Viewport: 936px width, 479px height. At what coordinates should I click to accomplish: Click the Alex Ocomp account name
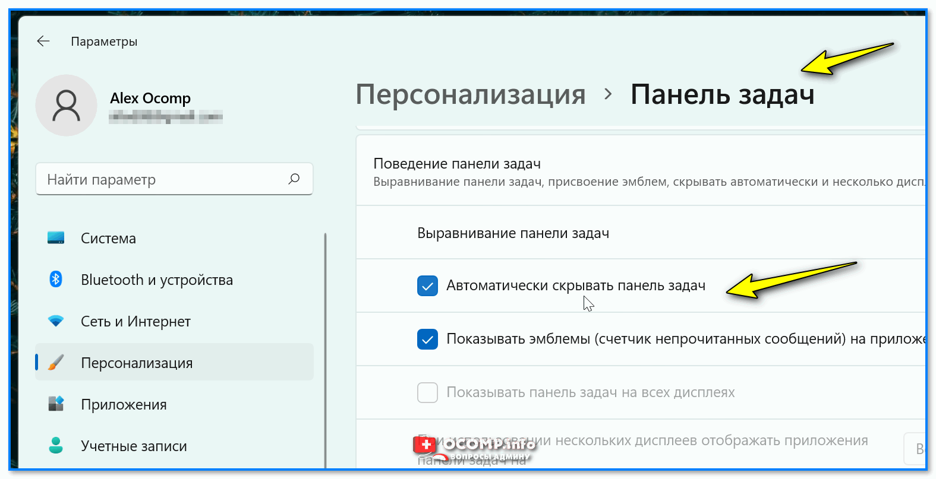point(150,98)
